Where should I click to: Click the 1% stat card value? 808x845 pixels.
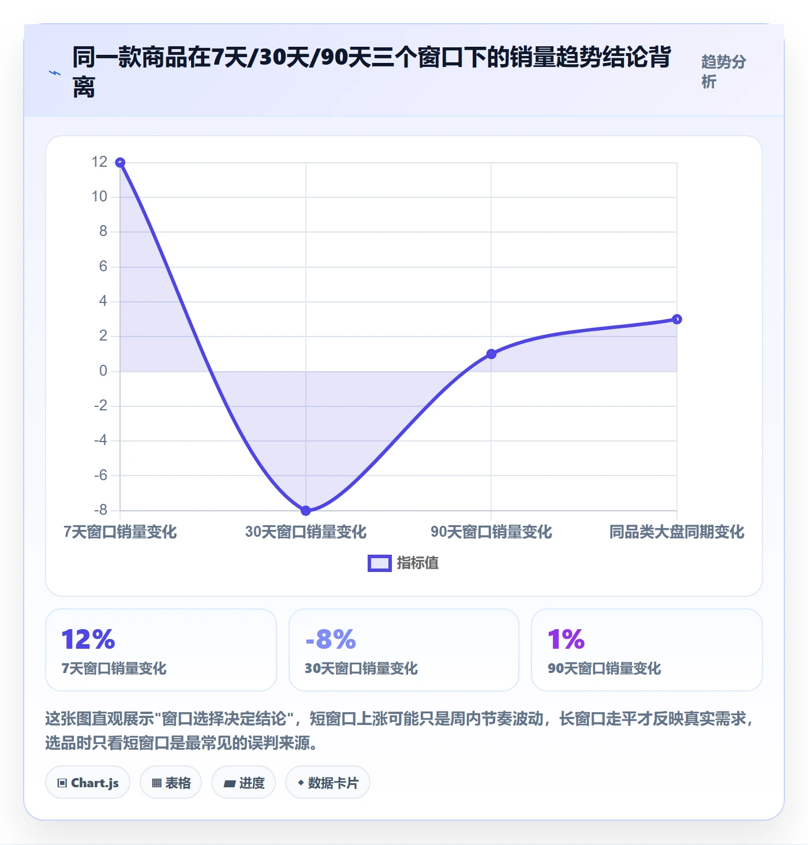point(566,640)
